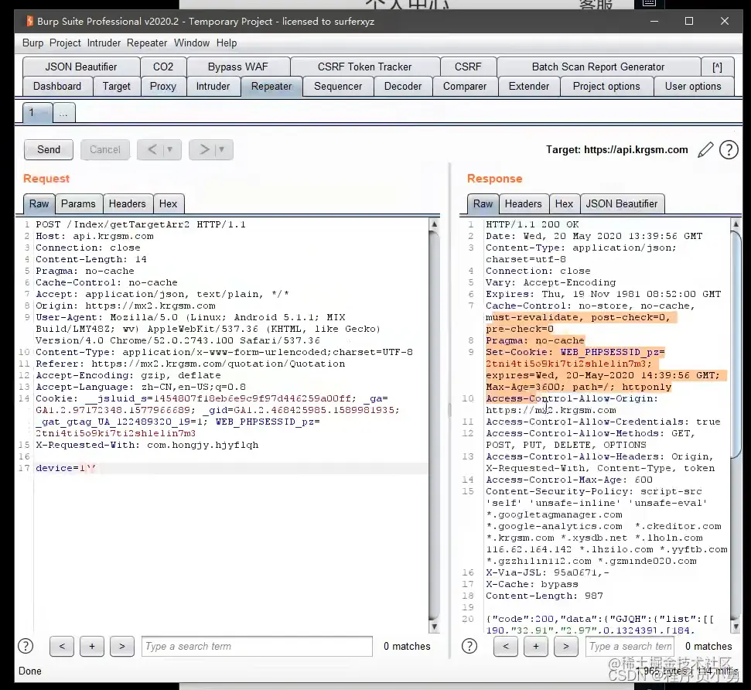Open the Intruder menu
This screenshot has height=690, width=751.
click(104, 43)
